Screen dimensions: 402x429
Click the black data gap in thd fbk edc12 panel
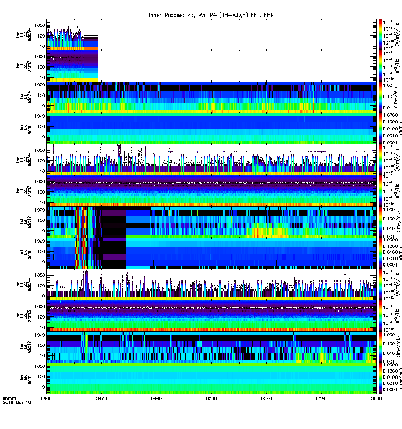click(x=114, y=223)
